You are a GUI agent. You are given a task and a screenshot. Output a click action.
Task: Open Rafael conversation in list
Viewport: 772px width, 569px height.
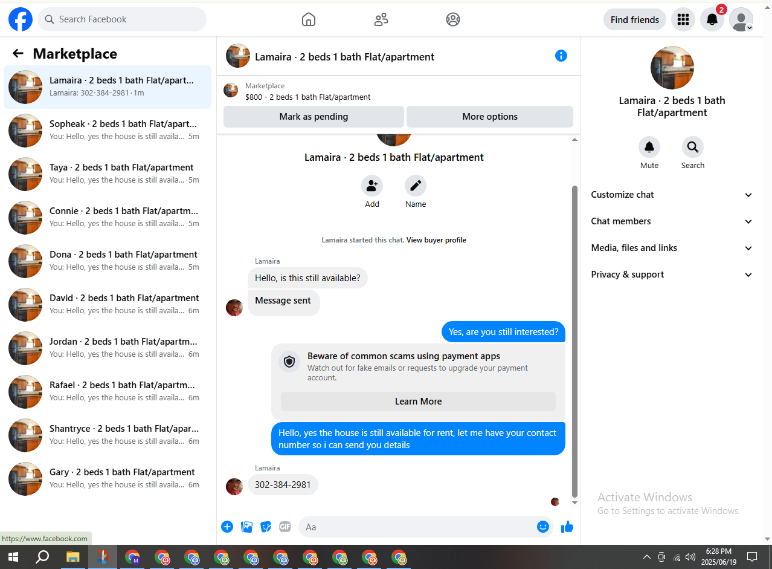tap(108, 392)
